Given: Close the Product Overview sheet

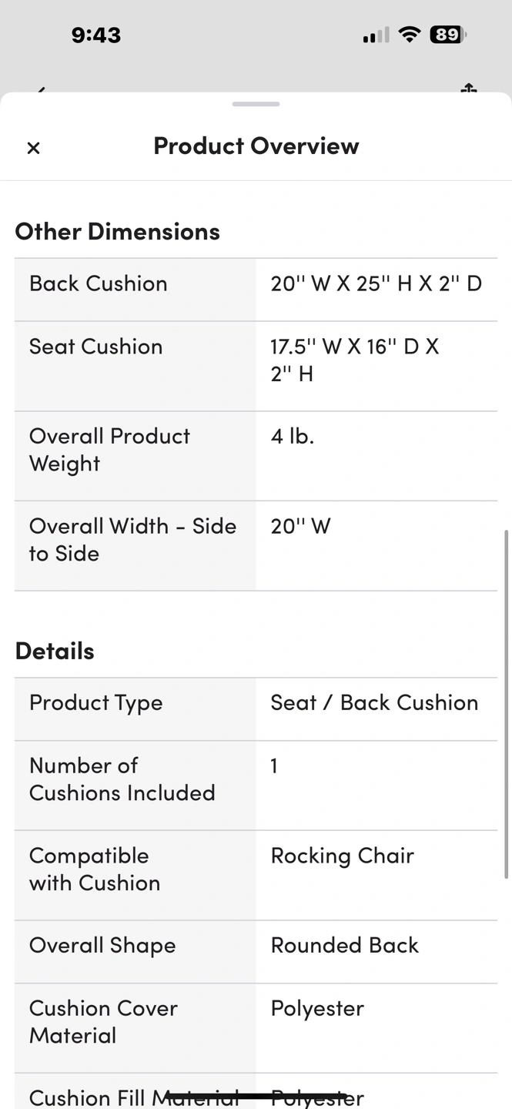Looking at the screenshot, I should click(33, 148).
